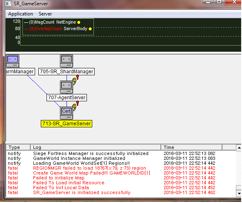Viewport: 242px width, 203px height.
Task: Sort log by Time column header
Action: tap(191, 147)
